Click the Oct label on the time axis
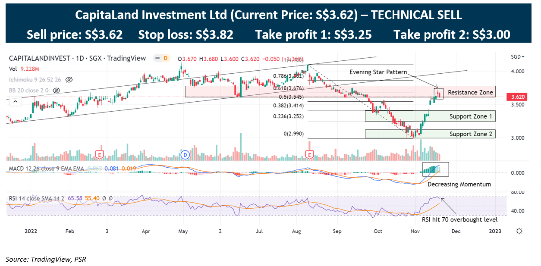The image size is (541, 266). point(378,231)
